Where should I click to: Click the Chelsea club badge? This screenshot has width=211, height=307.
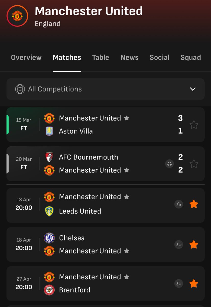tap(49, 238)
